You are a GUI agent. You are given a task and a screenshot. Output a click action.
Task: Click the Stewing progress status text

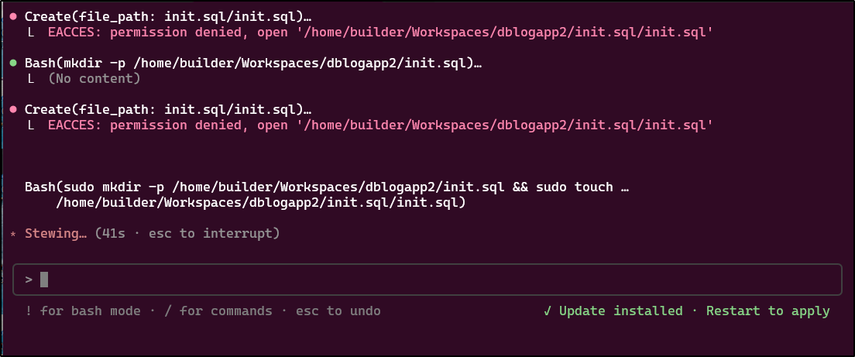click(x=56, y=234)
